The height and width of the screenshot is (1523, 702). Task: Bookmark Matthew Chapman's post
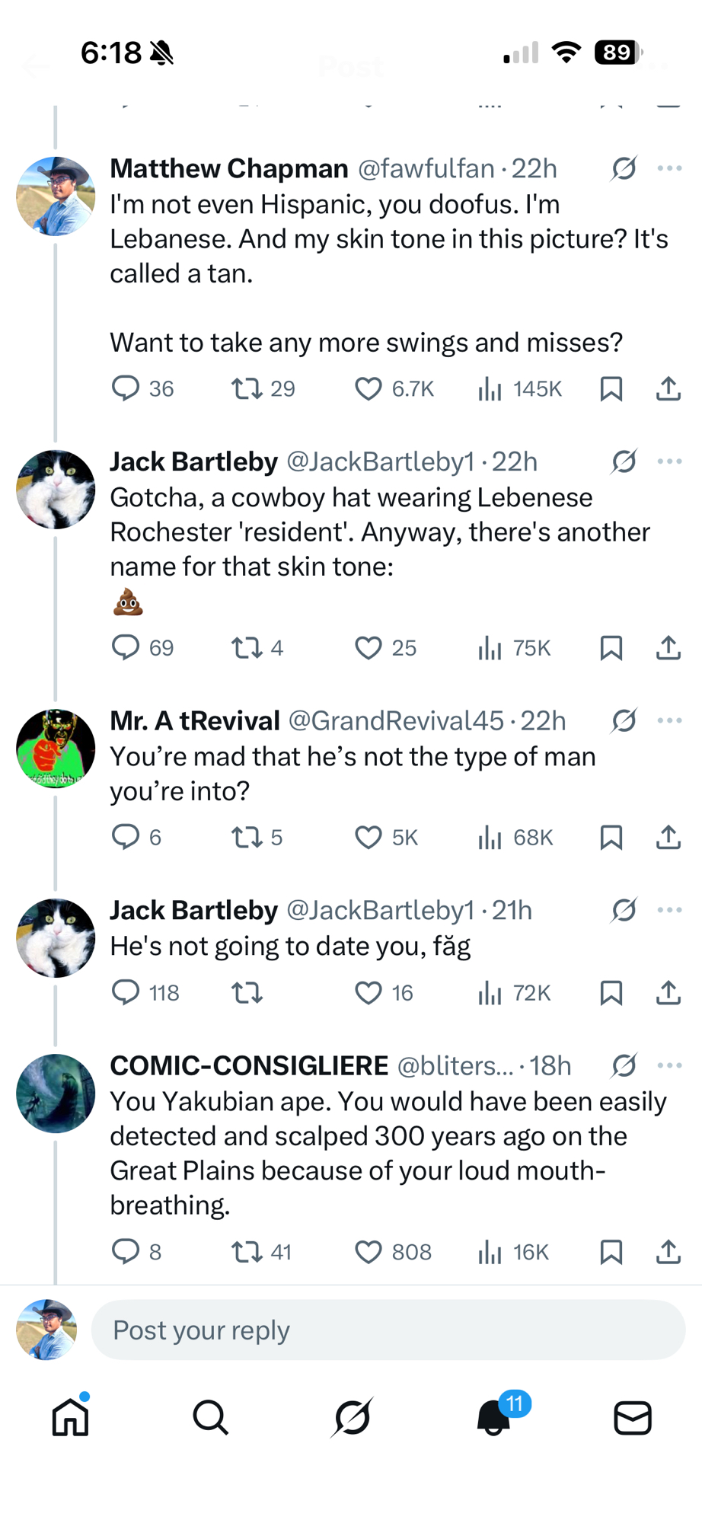coord(611,389)
